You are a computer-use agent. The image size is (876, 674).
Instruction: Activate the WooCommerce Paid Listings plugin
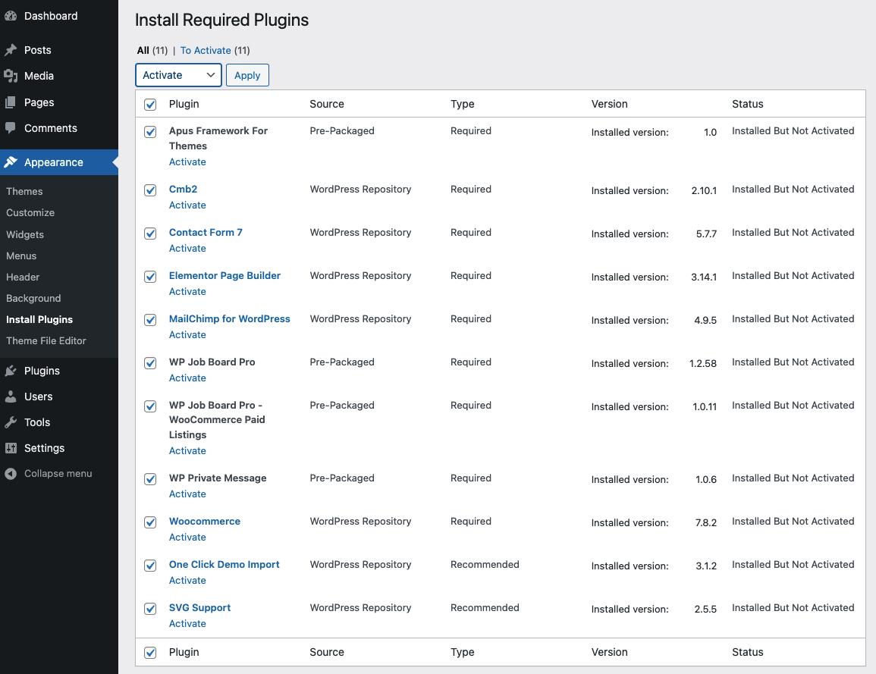[188, 450]
